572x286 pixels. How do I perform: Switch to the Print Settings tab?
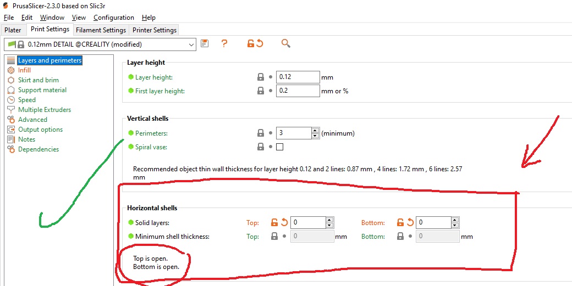50,29
